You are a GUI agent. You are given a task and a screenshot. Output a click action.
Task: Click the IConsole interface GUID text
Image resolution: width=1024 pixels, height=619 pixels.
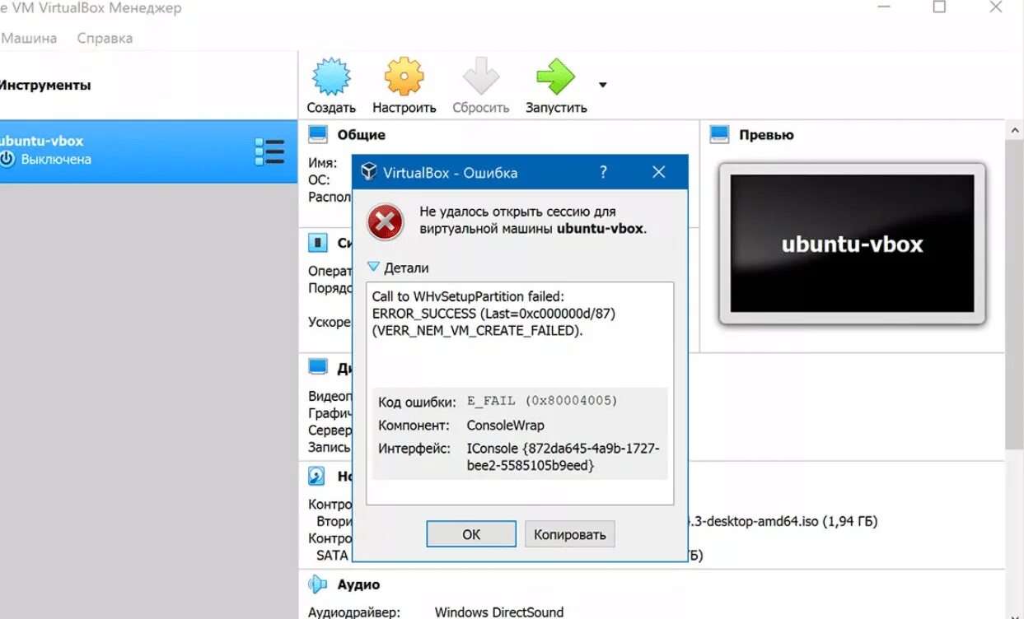pyautogui.click(x=563, y=457)
